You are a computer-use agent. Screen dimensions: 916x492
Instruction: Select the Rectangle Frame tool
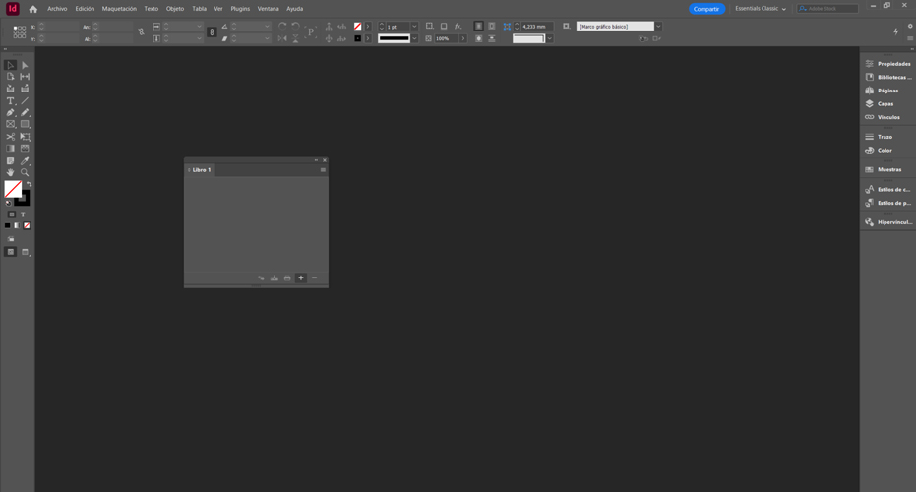point(11,124)
